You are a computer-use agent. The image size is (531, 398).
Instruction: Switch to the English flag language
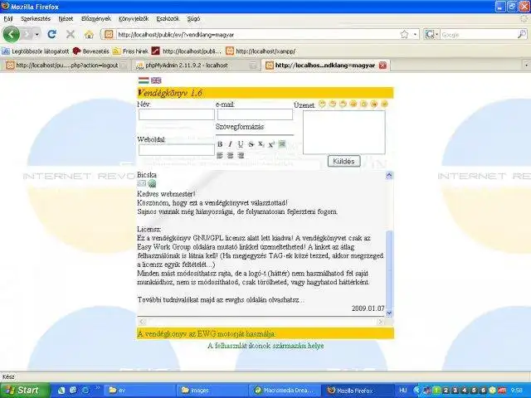(x=156, y=80)
